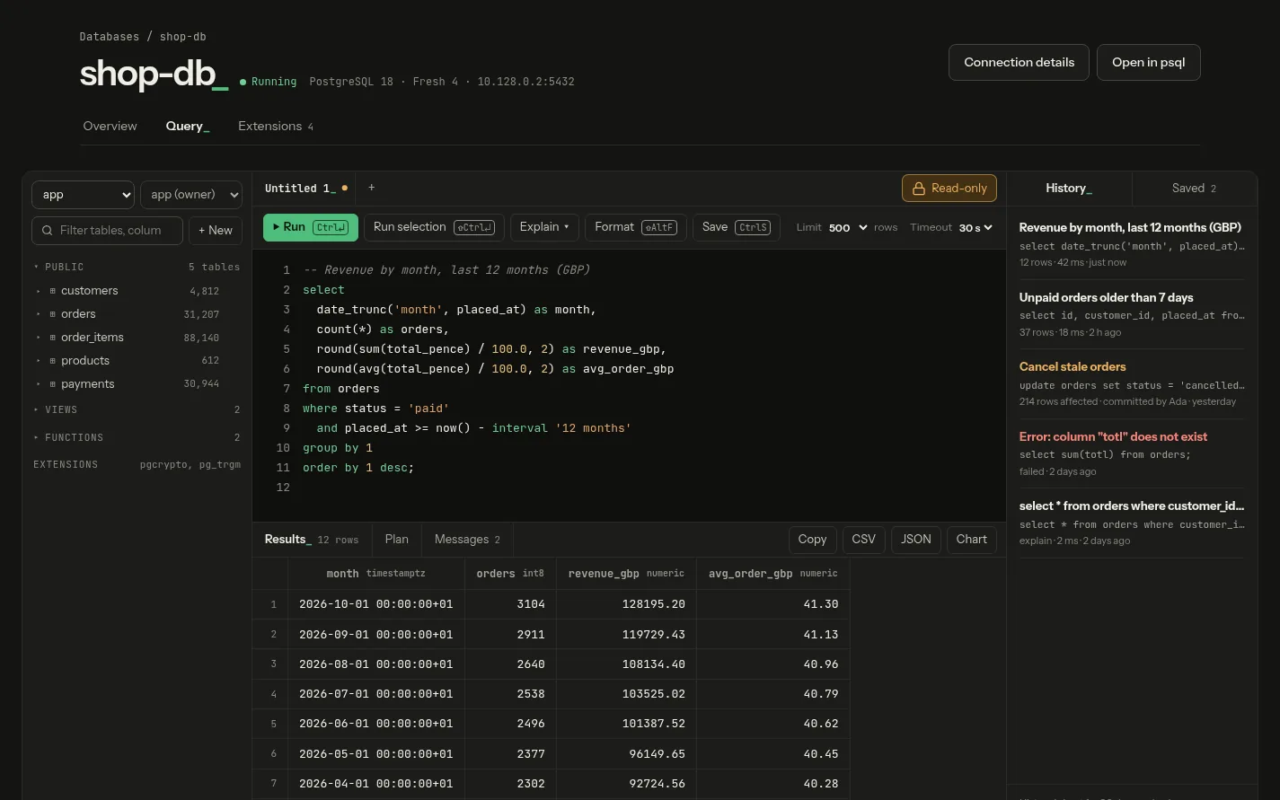Viewport: 1280px width, 800px height.
Task: Go to Databases breadcrumb
Action: 110,37
